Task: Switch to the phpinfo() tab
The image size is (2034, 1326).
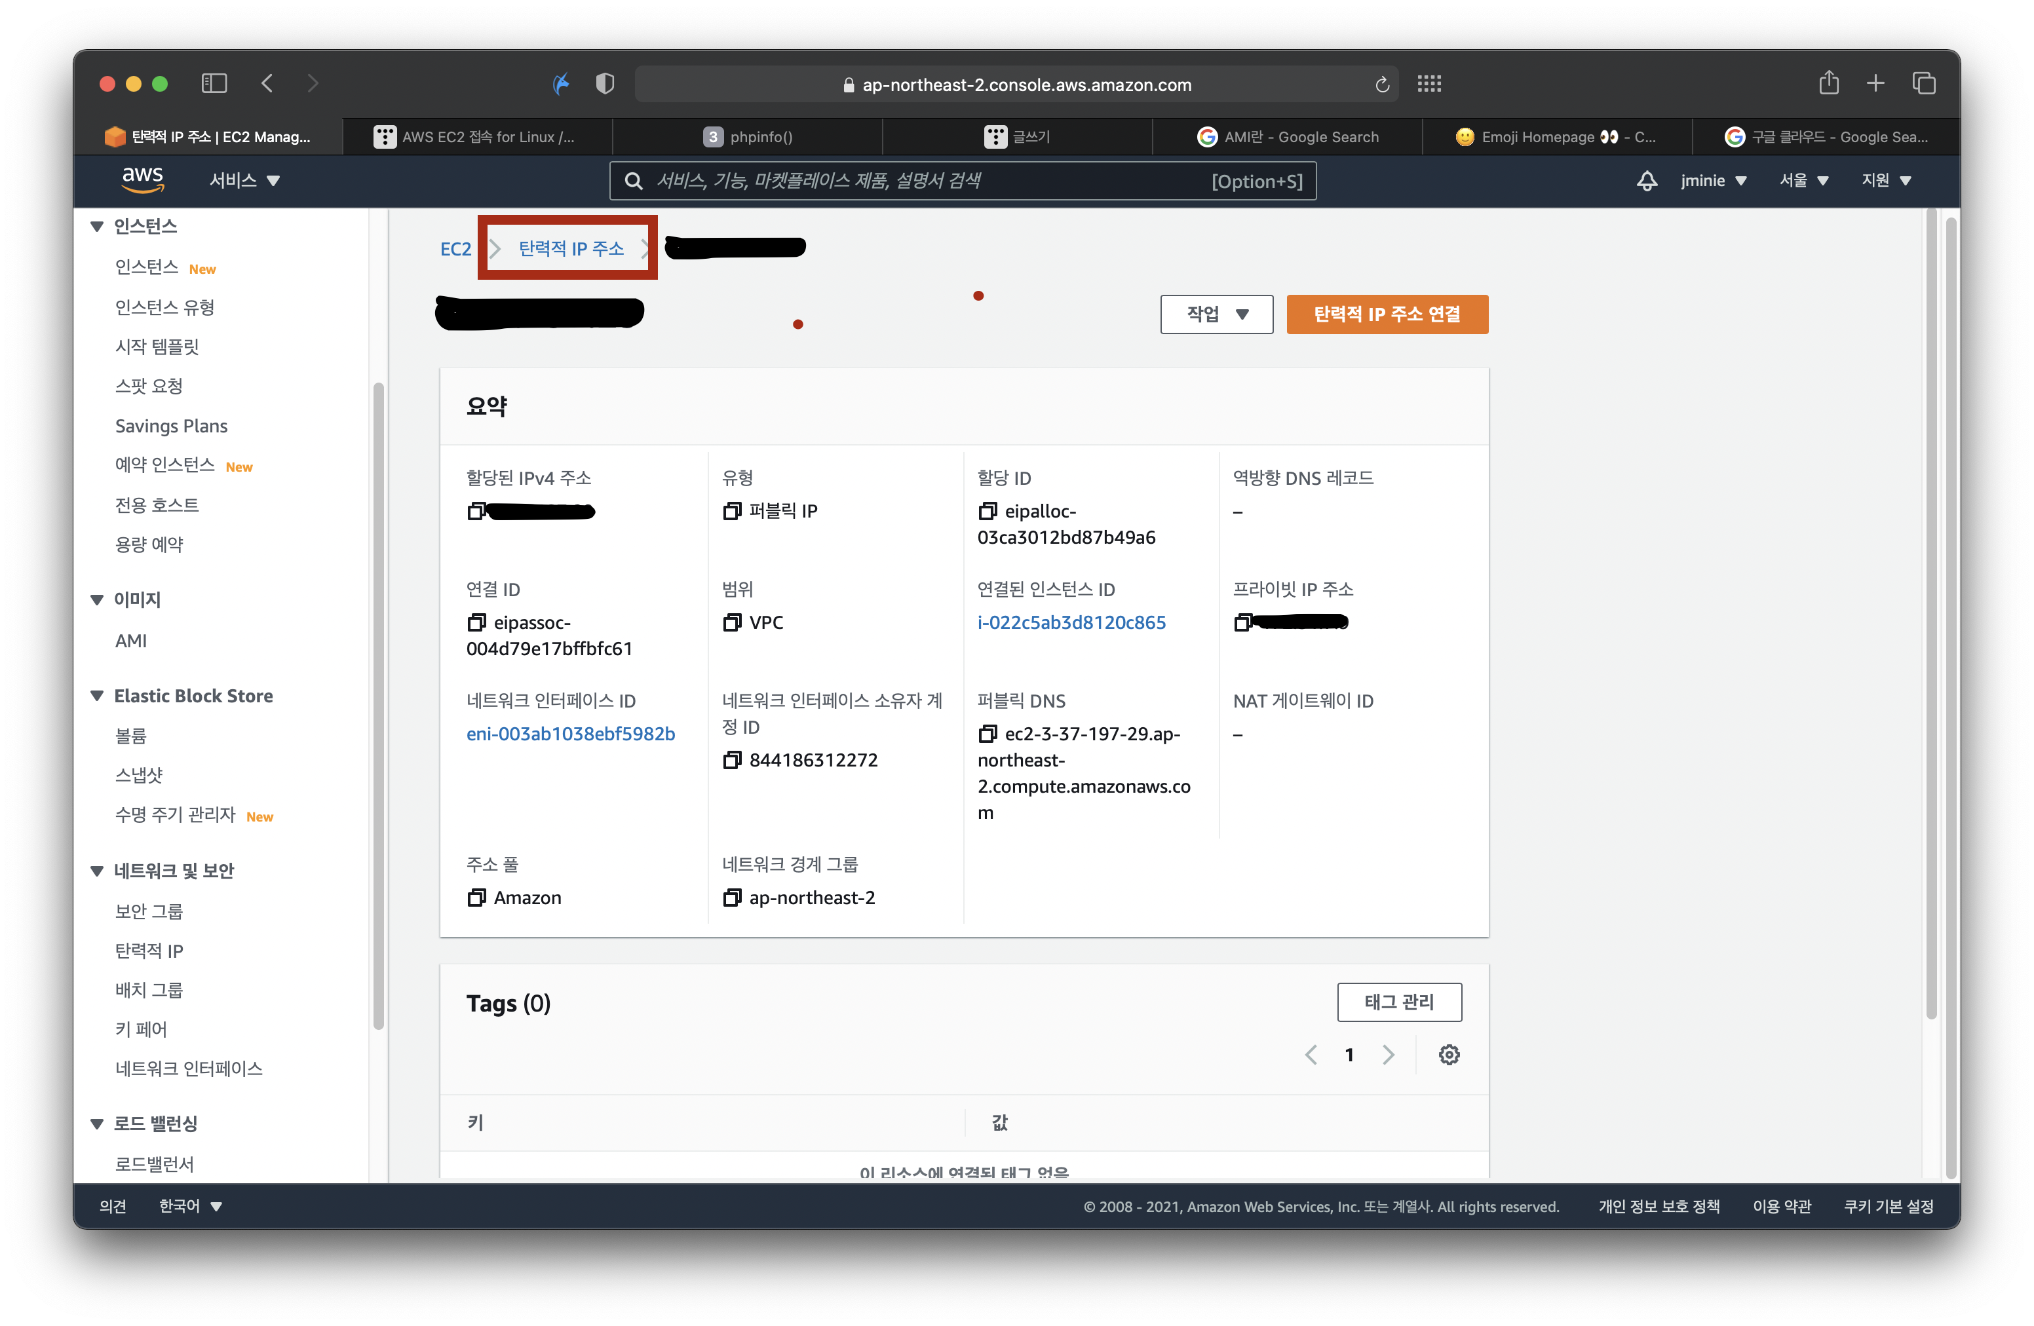Action: tap(748, 137)
